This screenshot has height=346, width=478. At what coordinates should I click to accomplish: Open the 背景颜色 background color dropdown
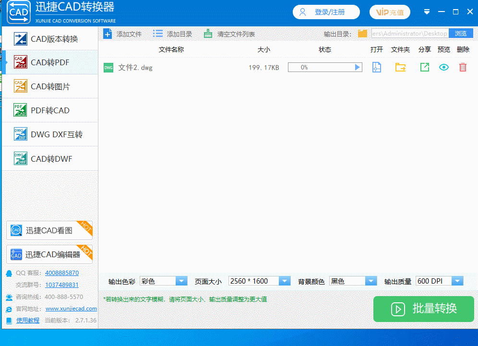tap(370, 281)
